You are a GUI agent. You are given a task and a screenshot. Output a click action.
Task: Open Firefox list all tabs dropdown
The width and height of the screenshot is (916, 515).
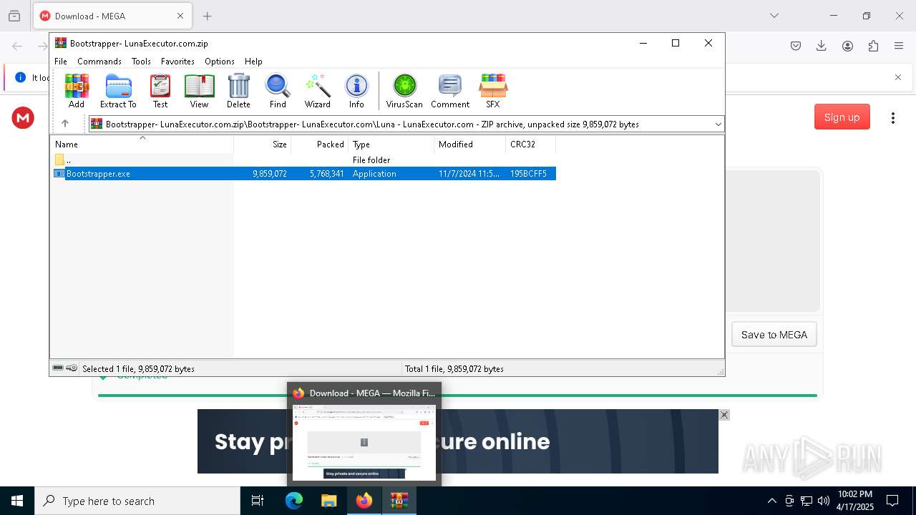[x=774, y=16]
